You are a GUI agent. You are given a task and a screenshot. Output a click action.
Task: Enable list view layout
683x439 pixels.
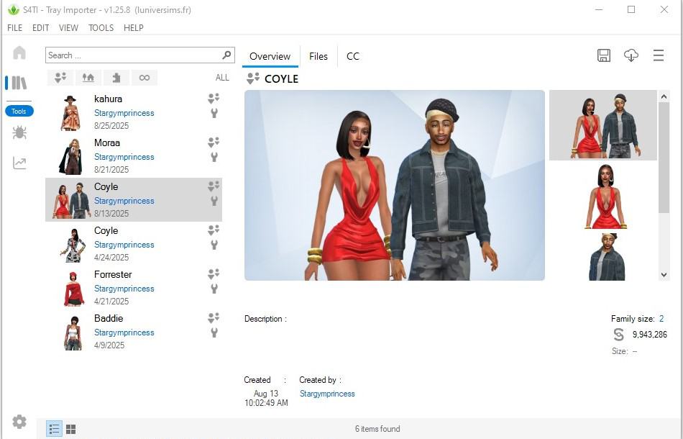(x=54, y=428)
